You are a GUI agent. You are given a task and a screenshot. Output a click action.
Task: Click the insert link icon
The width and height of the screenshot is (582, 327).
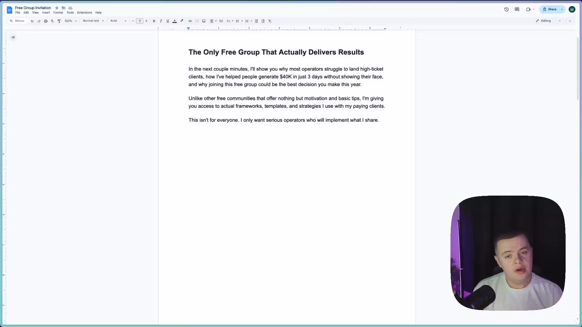coord(190,21)
